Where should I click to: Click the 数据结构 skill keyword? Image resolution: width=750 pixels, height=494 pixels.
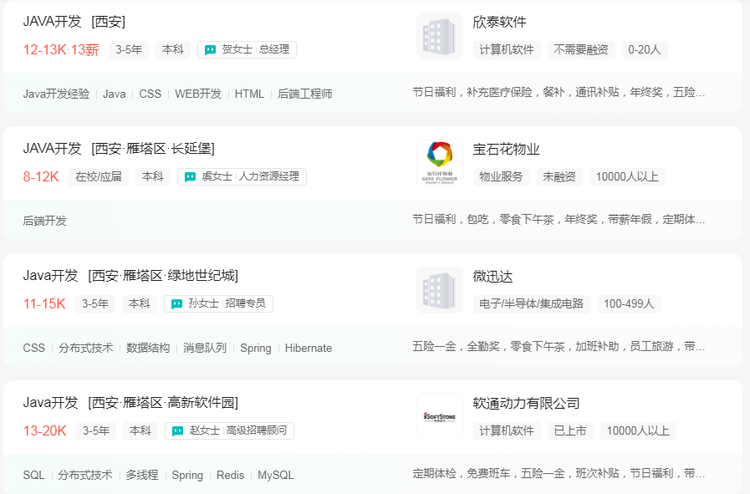148,349
